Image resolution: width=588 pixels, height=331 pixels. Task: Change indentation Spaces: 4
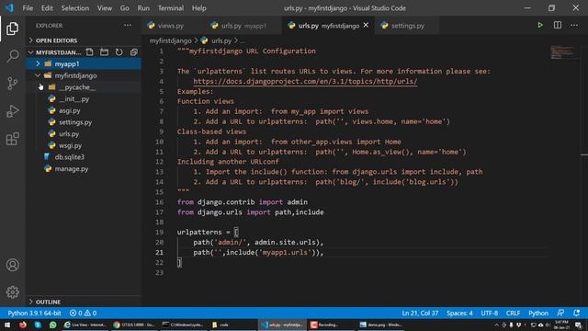[459, 313]
